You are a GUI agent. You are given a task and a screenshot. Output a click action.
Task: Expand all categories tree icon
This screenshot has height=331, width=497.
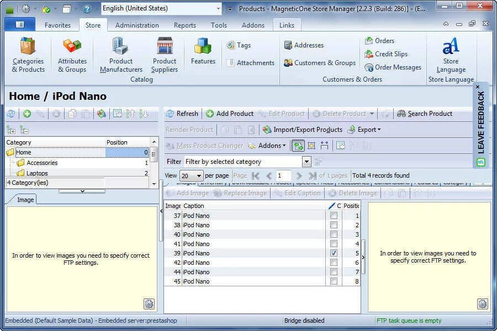point(11,130)
